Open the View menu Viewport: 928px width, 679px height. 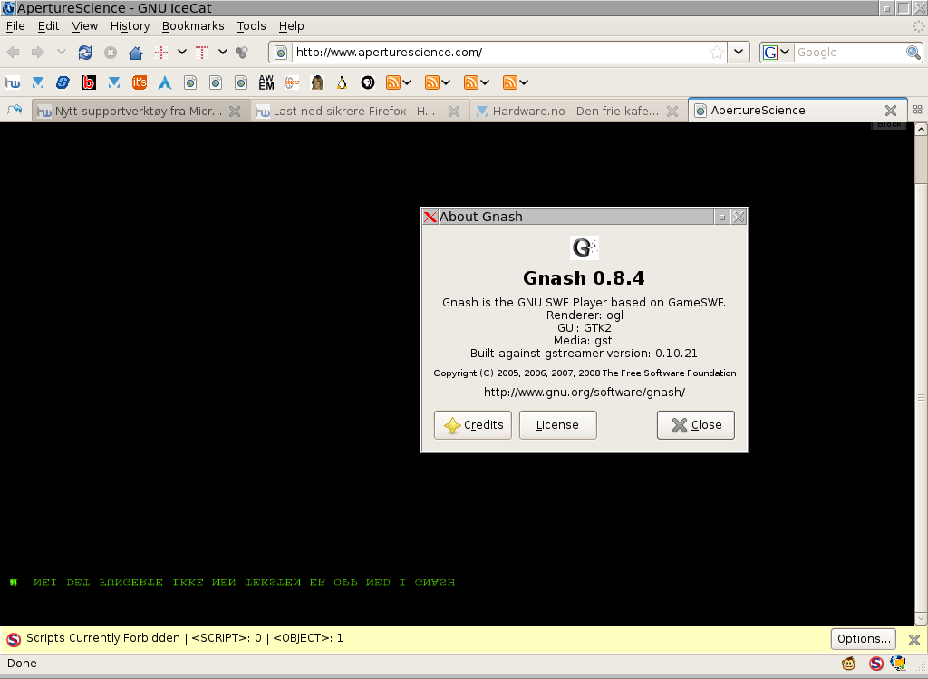tap(84, 26)
